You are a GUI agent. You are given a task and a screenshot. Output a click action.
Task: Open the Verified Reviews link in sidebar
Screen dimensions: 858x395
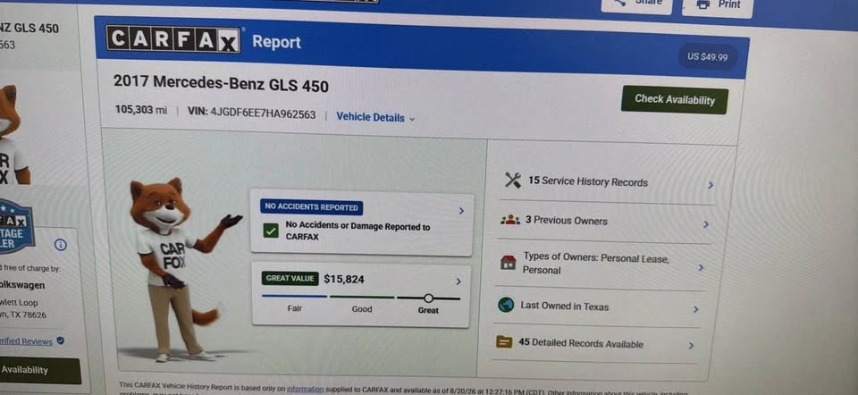(26, 341)
